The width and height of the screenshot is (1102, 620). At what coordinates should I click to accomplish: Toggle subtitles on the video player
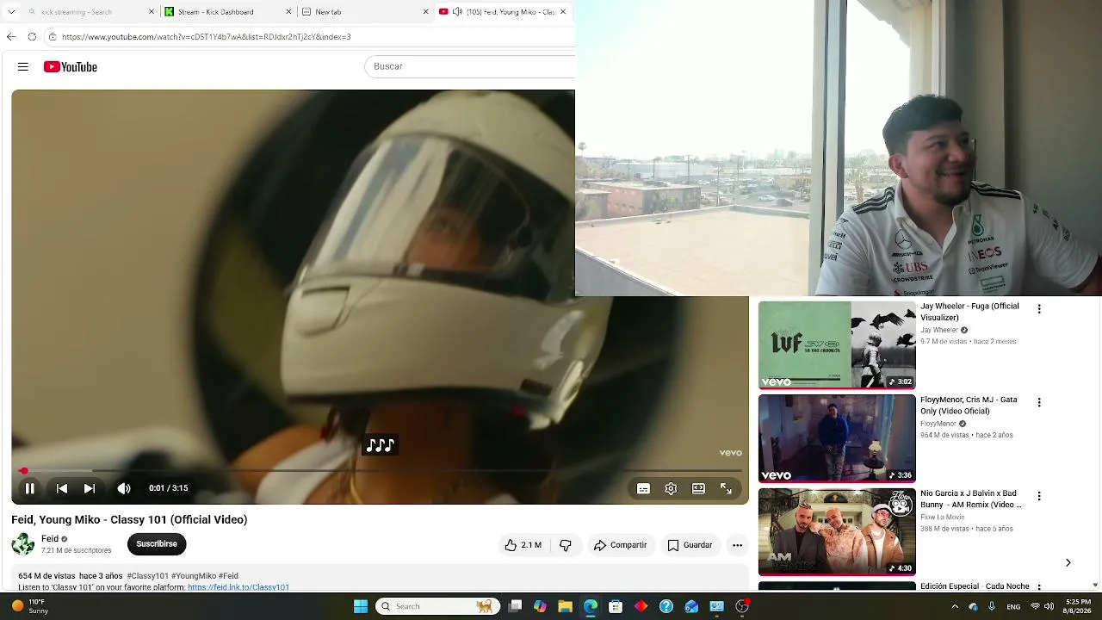click(x=643, y=488)
